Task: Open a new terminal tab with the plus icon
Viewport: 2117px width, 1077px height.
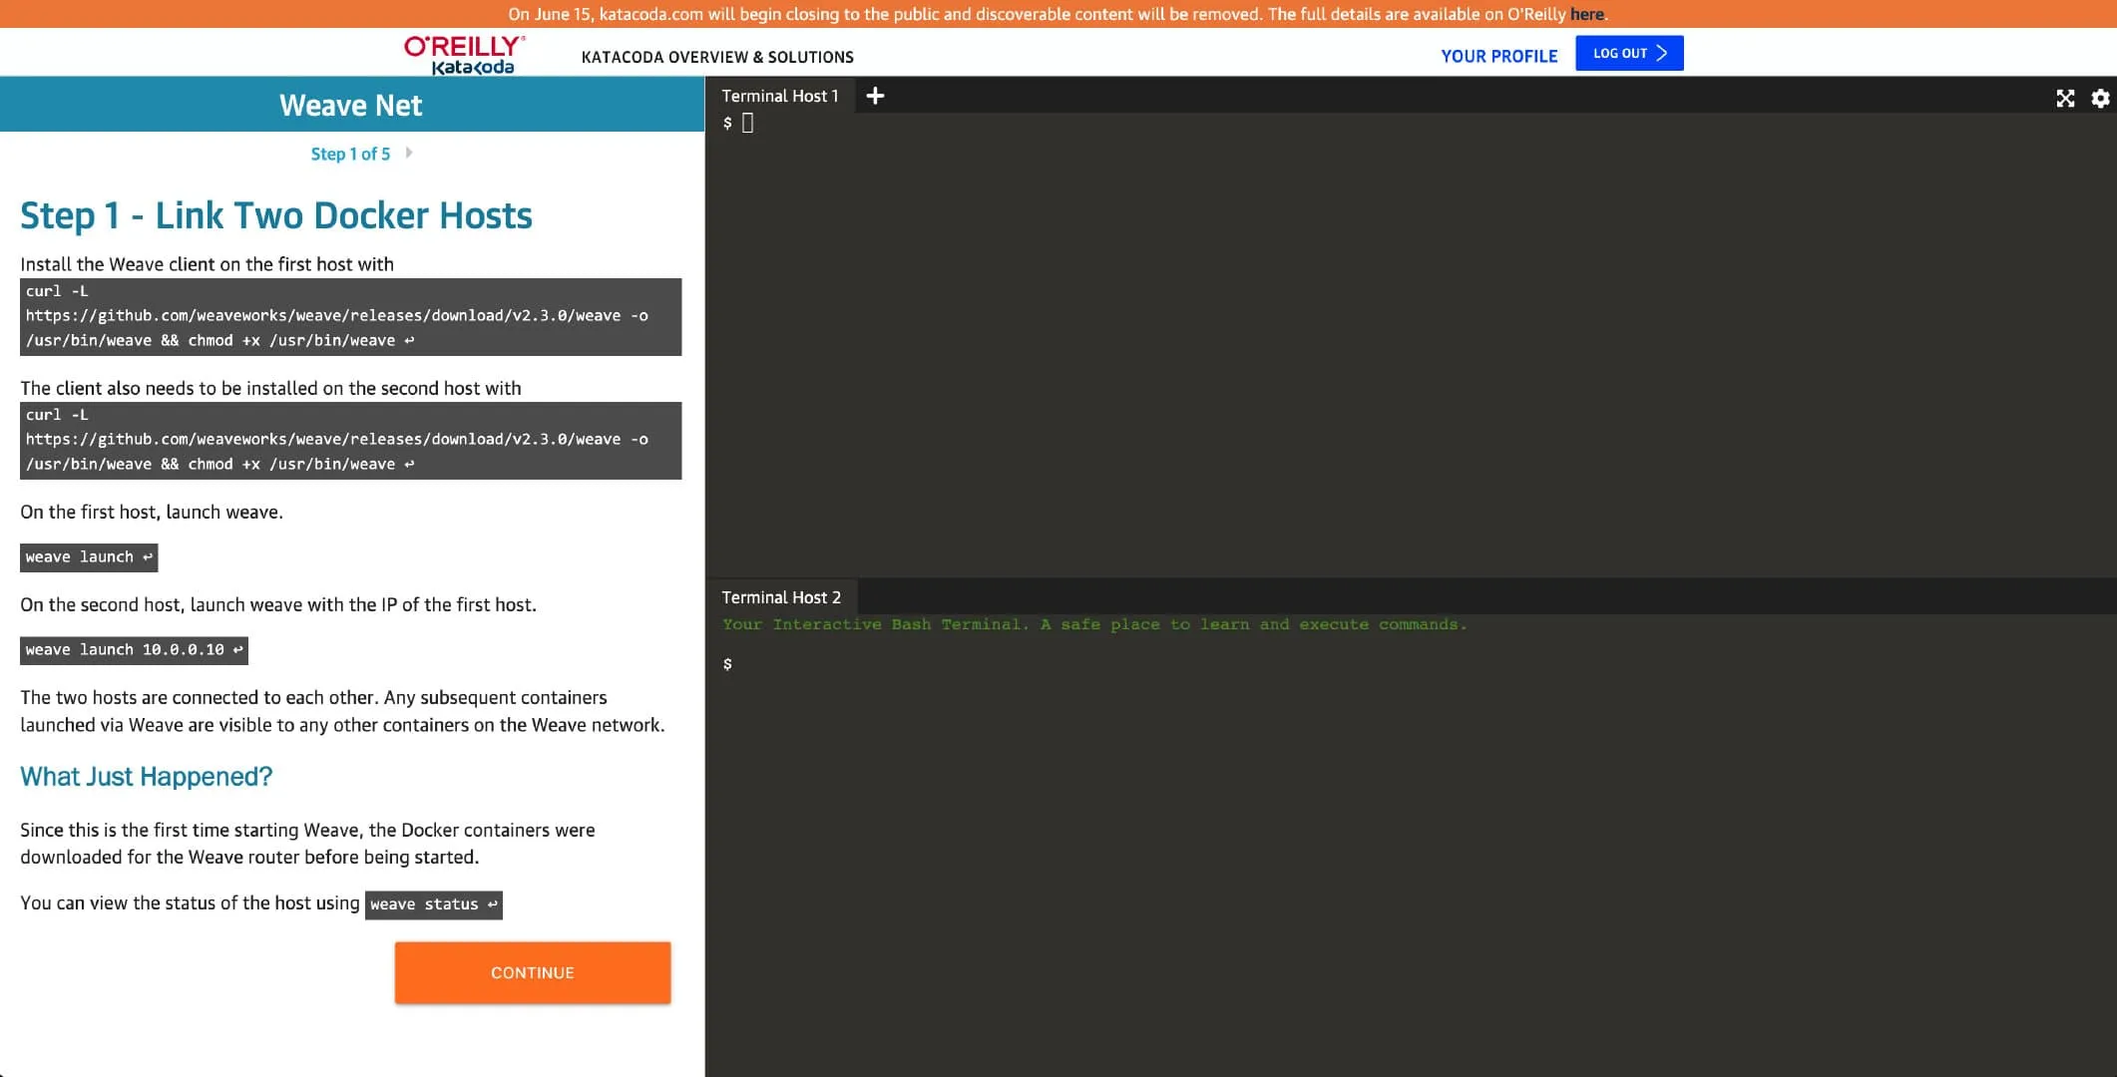Action: point(875,96)
